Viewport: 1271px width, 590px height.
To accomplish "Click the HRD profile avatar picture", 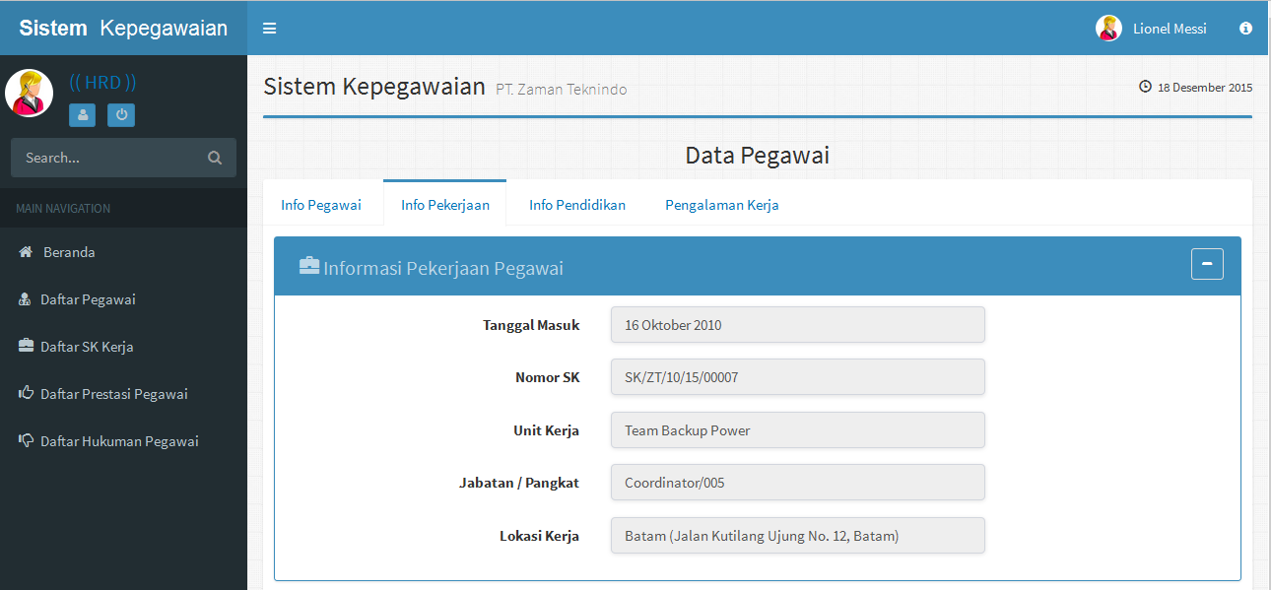I will tap(29, 92).
